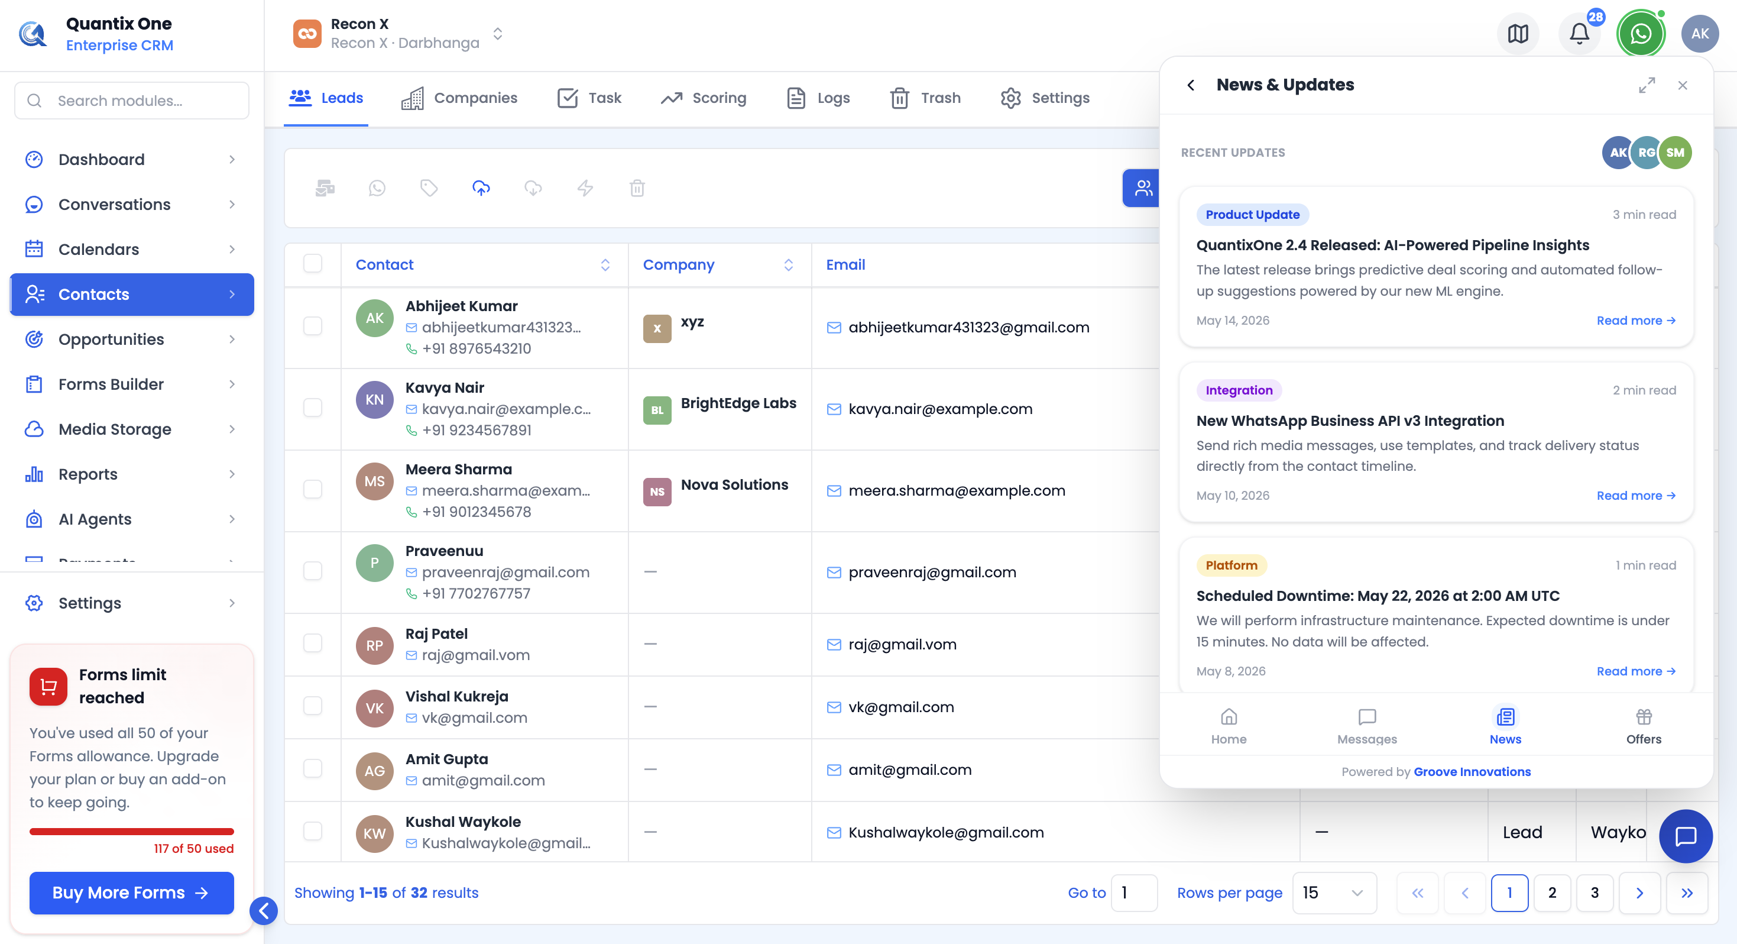The width and height of the screenshot is (1737, 944).
Task: Click the bulk email icon in leads toolbar
Action: tap(325, 188)
